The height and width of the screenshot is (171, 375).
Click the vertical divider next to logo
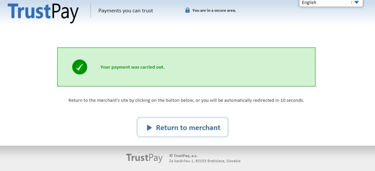coord(91,11)
